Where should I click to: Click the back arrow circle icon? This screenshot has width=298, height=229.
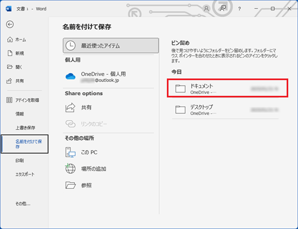pyautogui.click(x=10, y=24)
